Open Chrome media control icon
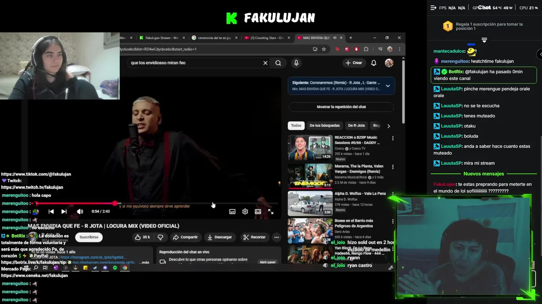This screenshot has height=304, width=542. click(x=380, y=49)
